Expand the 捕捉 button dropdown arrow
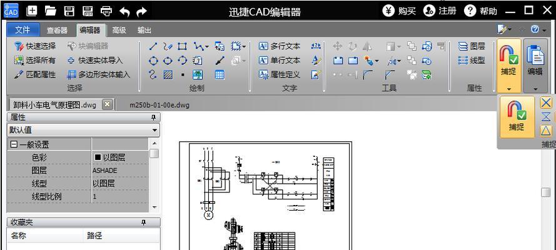This screenshot has width=556, height=250. [509, 89]
